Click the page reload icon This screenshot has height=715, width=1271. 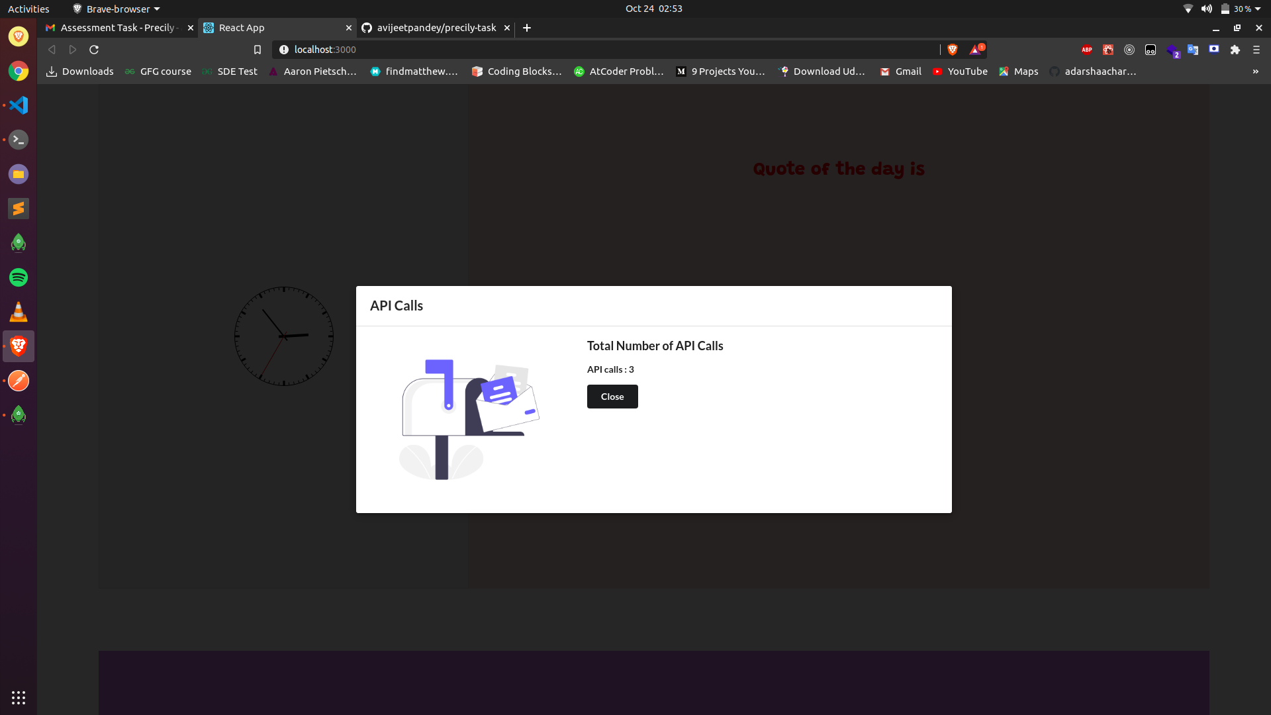tap(94, 50)
